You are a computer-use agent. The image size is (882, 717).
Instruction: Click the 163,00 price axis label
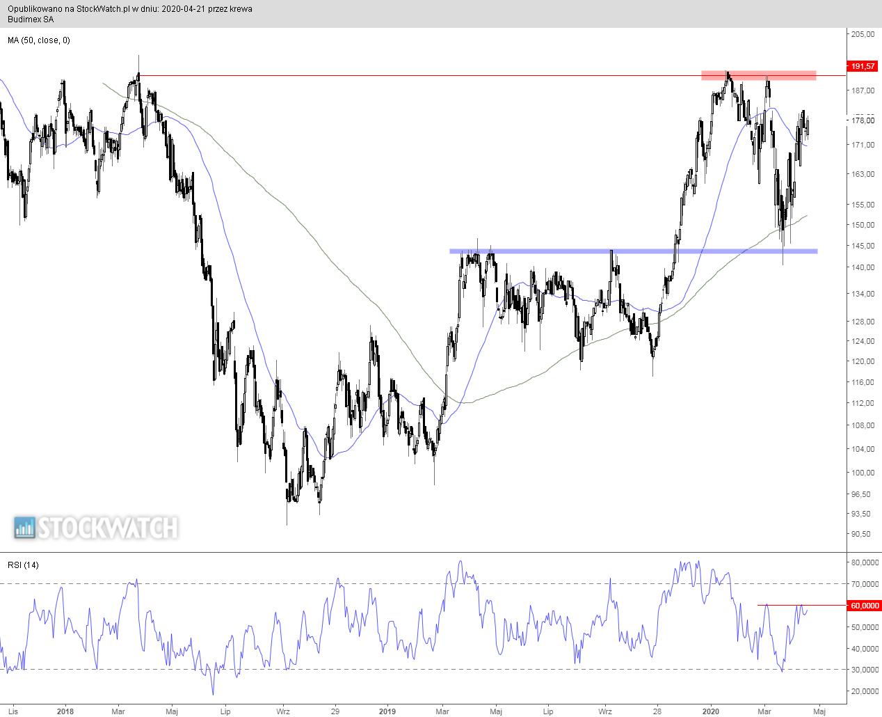(863, 174)
